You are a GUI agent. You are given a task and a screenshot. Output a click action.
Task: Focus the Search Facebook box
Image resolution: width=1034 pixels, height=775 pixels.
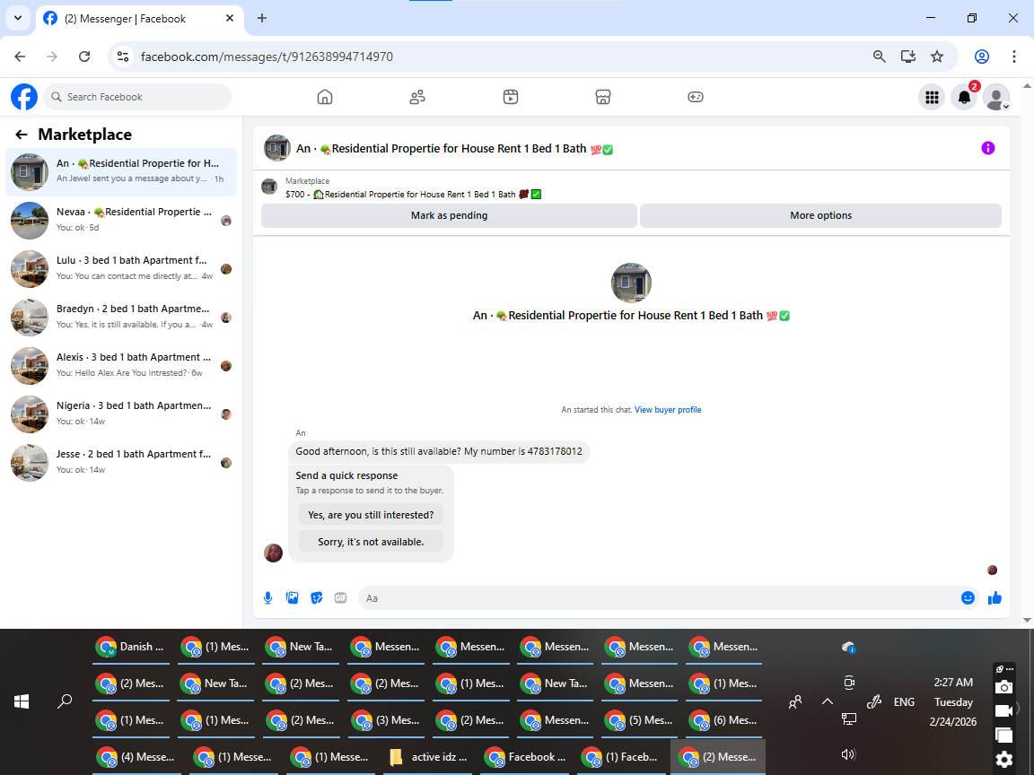(x=137, y=97)
